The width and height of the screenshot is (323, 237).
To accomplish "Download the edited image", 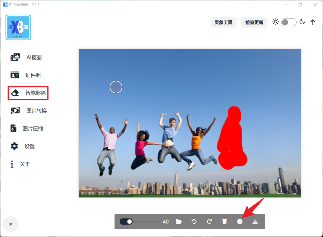I will click(x=255, y=221).
